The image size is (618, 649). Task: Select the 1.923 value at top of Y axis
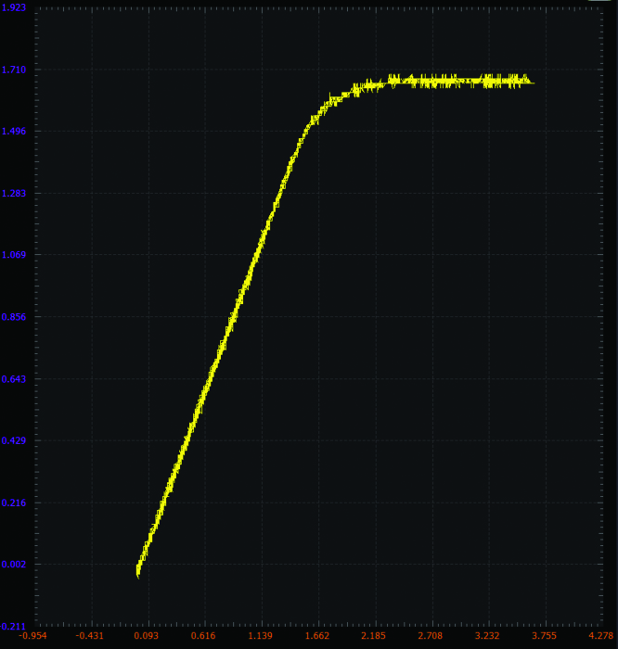coord(14,7)
